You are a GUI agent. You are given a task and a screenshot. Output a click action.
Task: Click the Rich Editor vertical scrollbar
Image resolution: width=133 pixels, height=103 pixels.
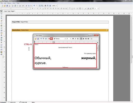[98, 56]
